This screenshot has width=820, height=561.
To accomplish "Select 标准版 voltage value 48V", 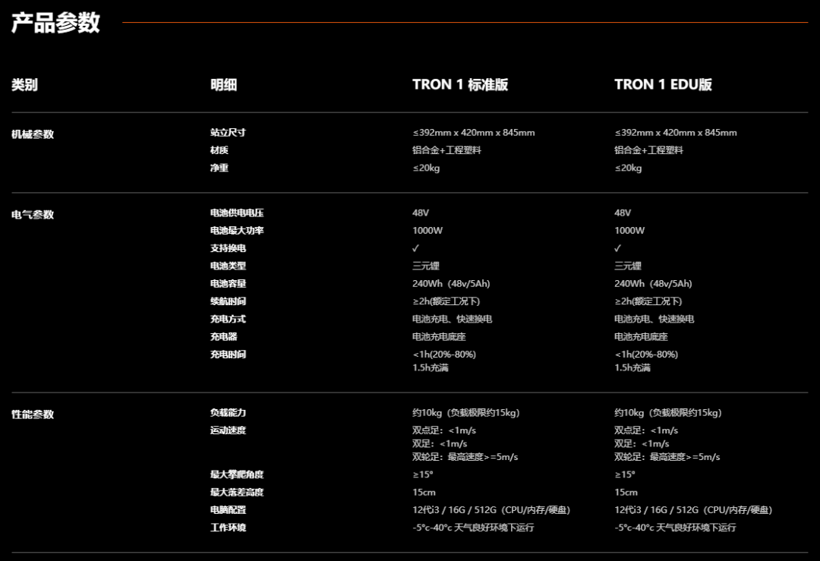I will 421,213.
